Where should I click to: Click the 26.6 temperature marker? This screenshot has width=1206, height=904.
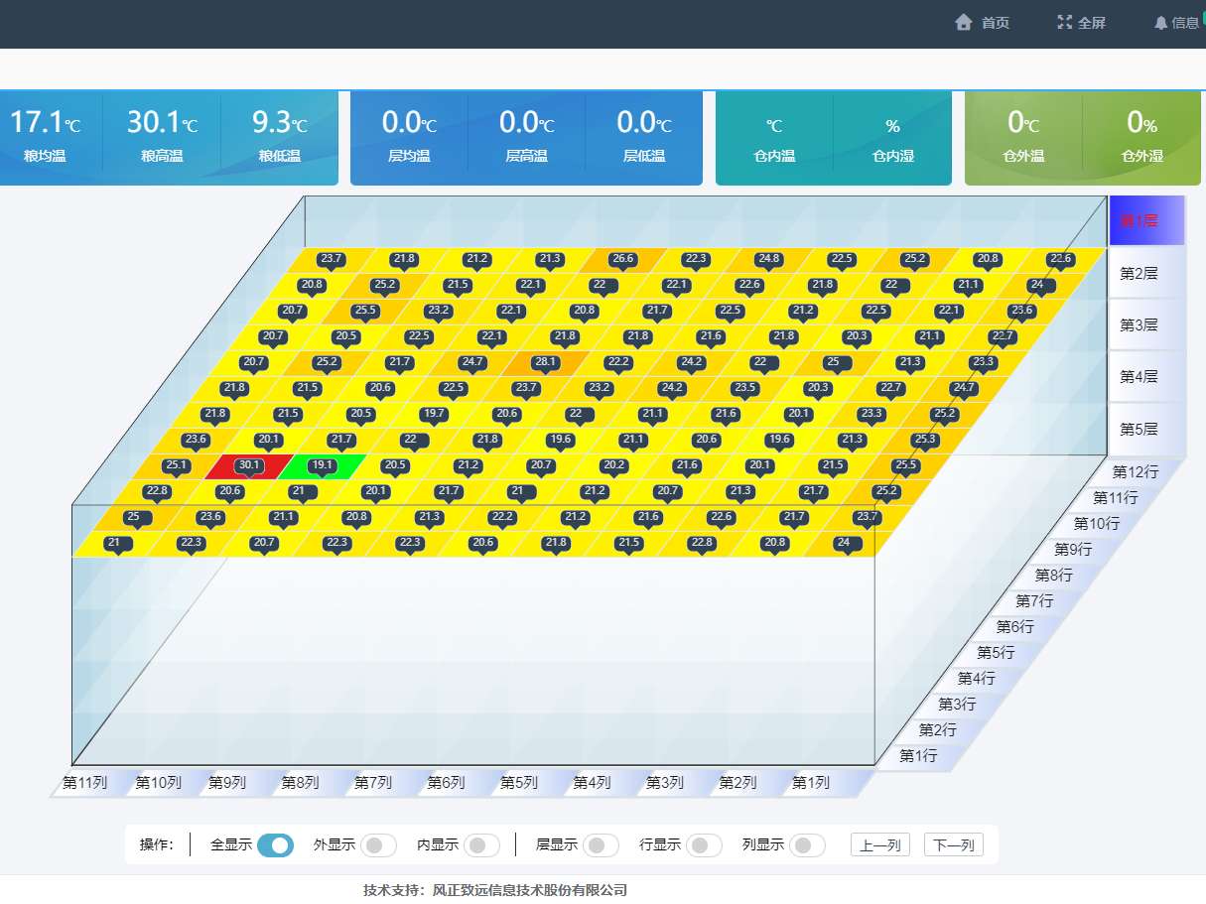point(622,259)
